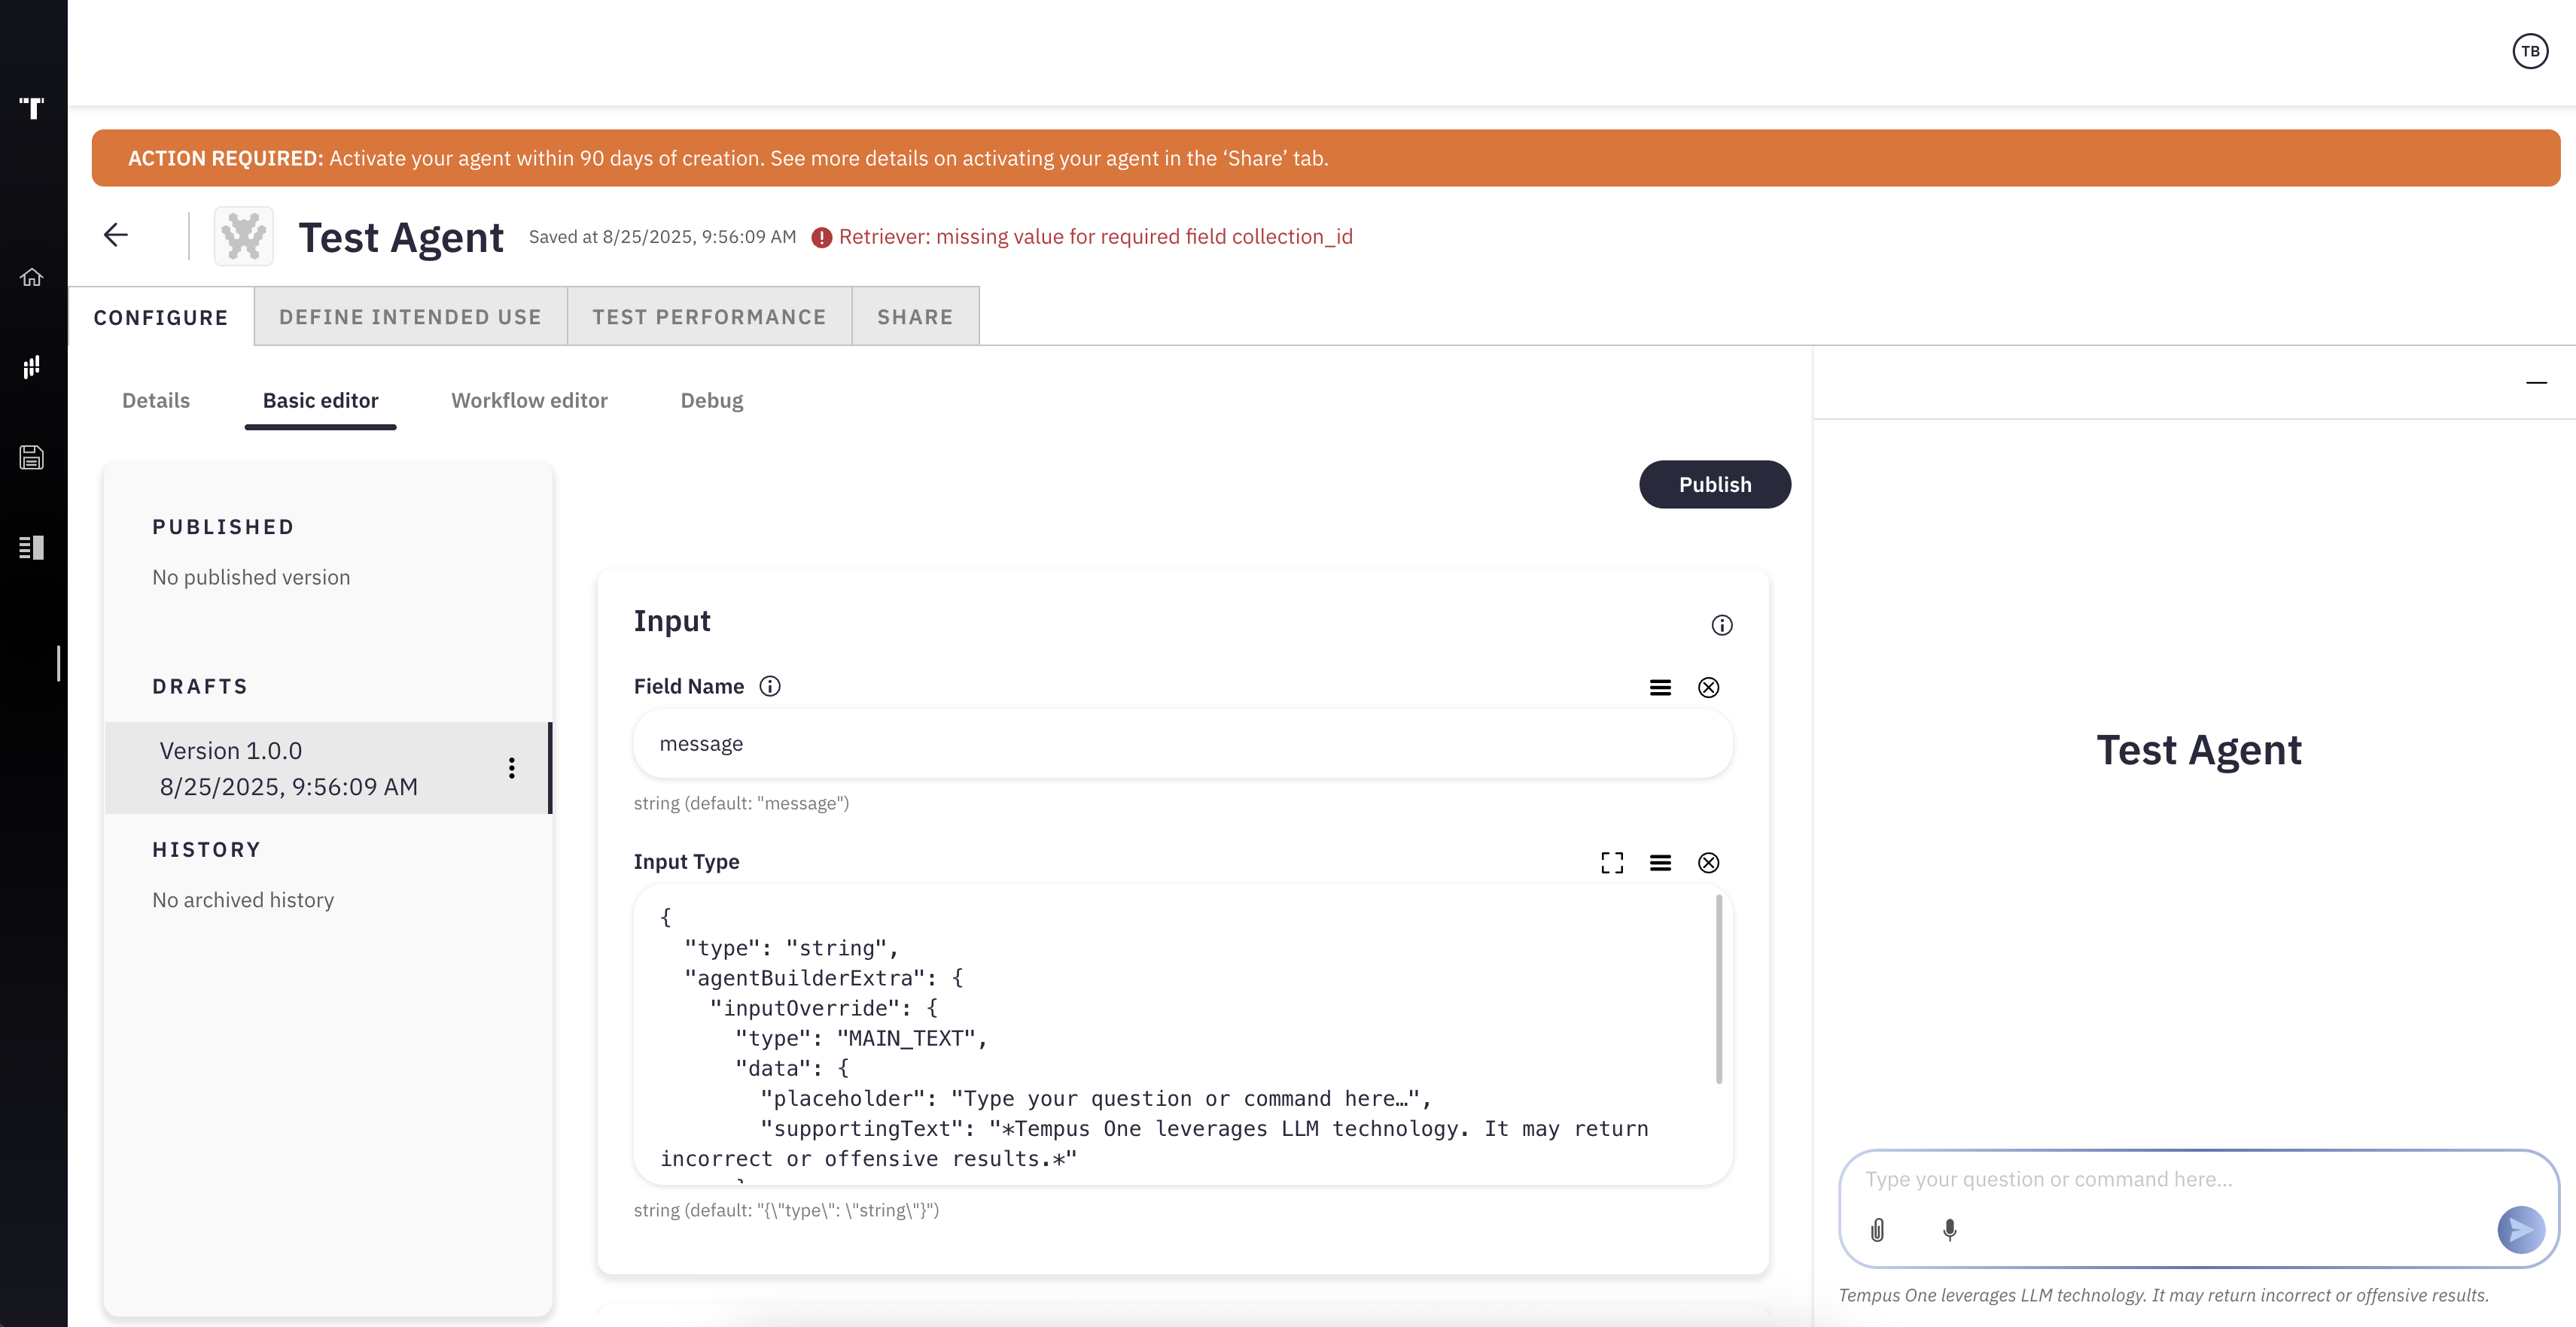Expand Input Type editor to fullscreen

pos(1612,862)
